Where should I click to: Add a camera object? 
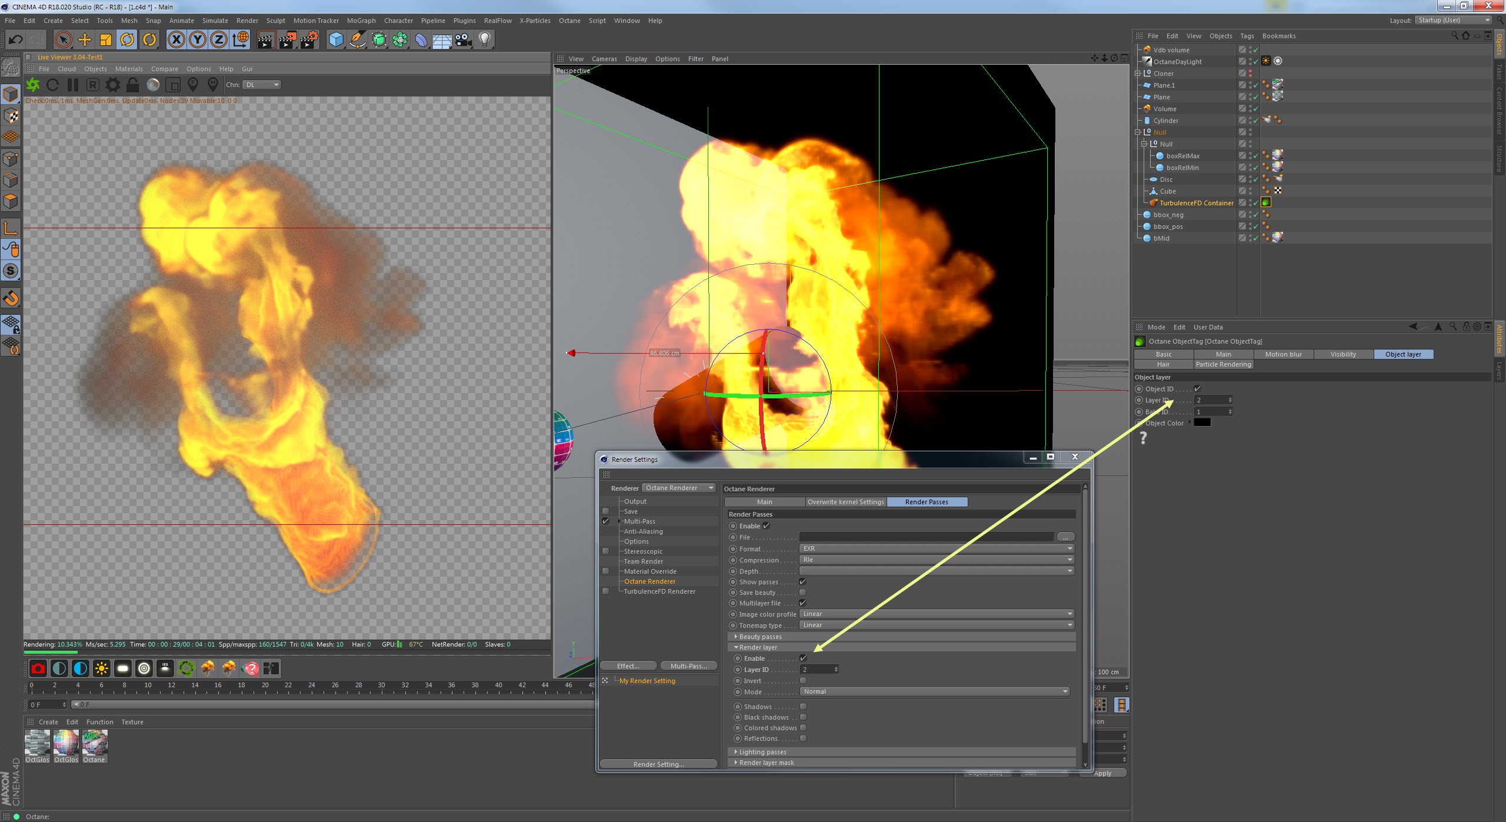coord(463,39)
